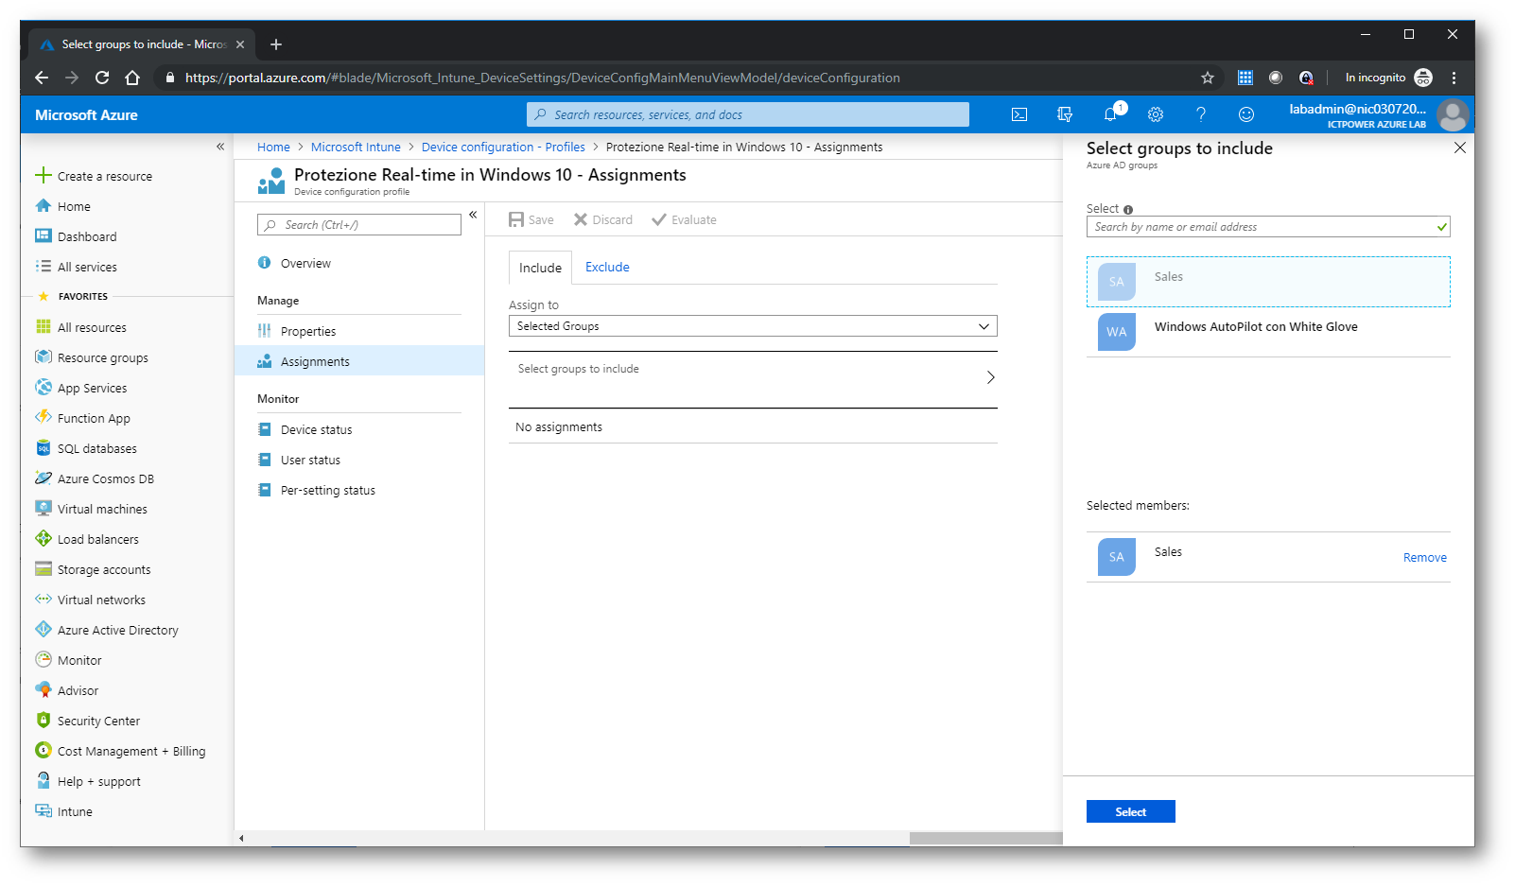Open App Services
This screenshot has height=887, width=1515.
[80, 388]
